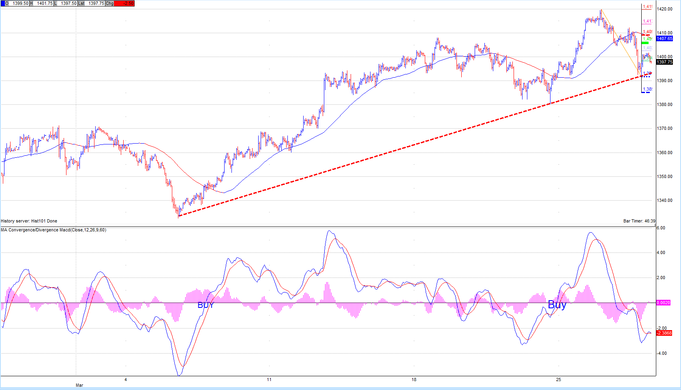
Task: Click the date label 18 on the time axis
Action: coord(414,379)
